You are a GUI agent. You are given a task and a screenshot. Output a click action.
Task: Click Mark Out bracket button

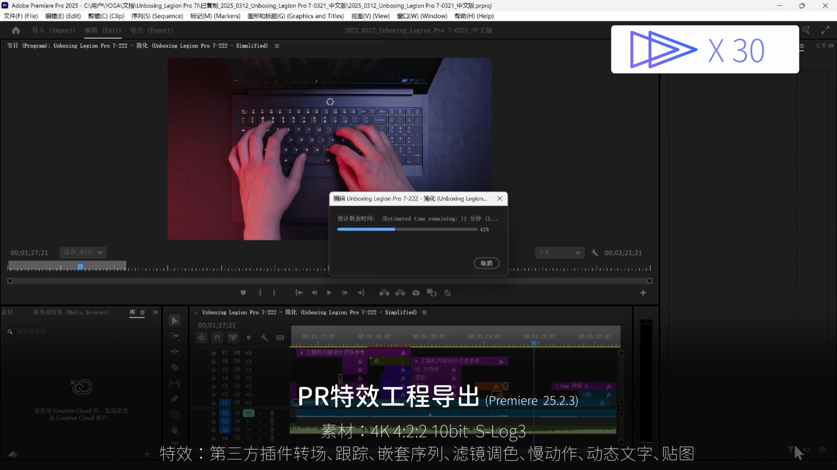pos(274,293)
